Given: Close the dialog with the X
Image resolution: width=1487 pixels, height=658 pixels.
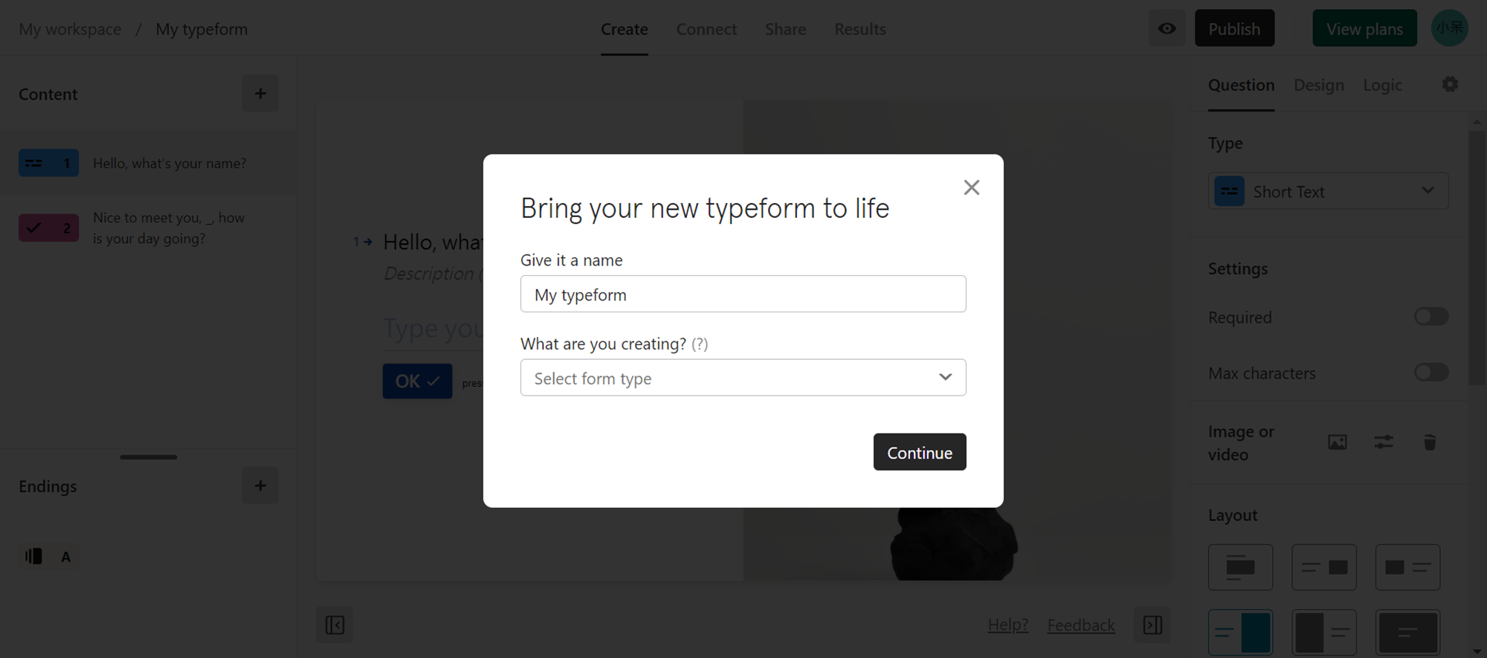Looking at the screenshot, I should (x=972, y=187).
